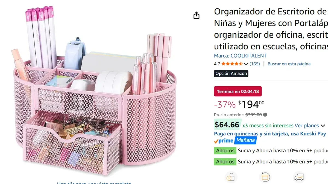Click the first Ahorros savings badge

[x=225, y=150]
